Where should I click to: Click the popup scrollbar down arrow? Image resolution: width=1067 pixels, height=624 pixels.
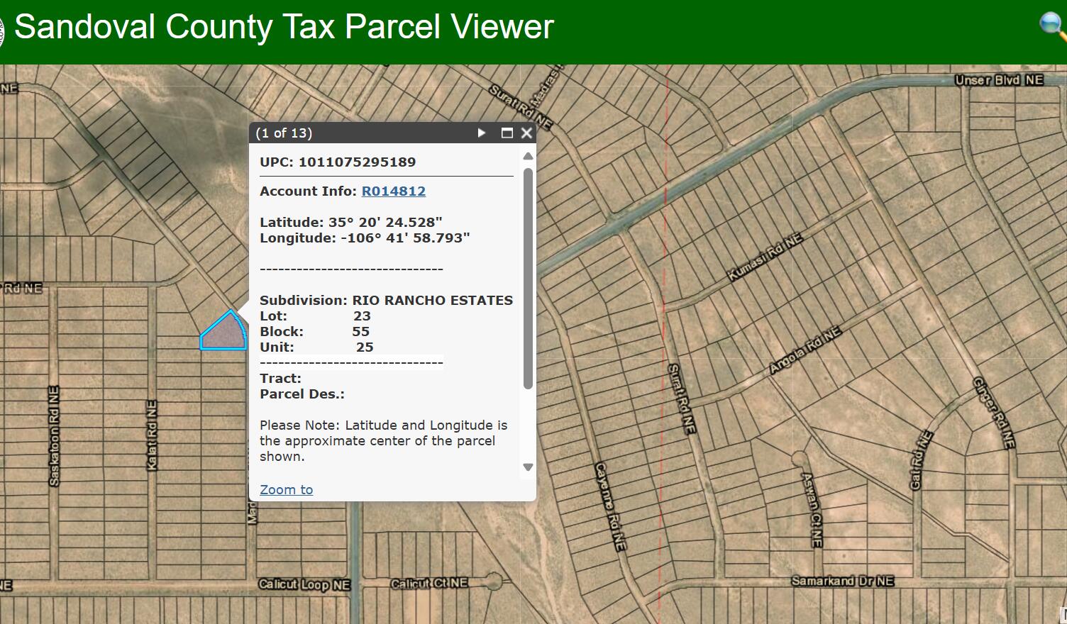point(528,467)
